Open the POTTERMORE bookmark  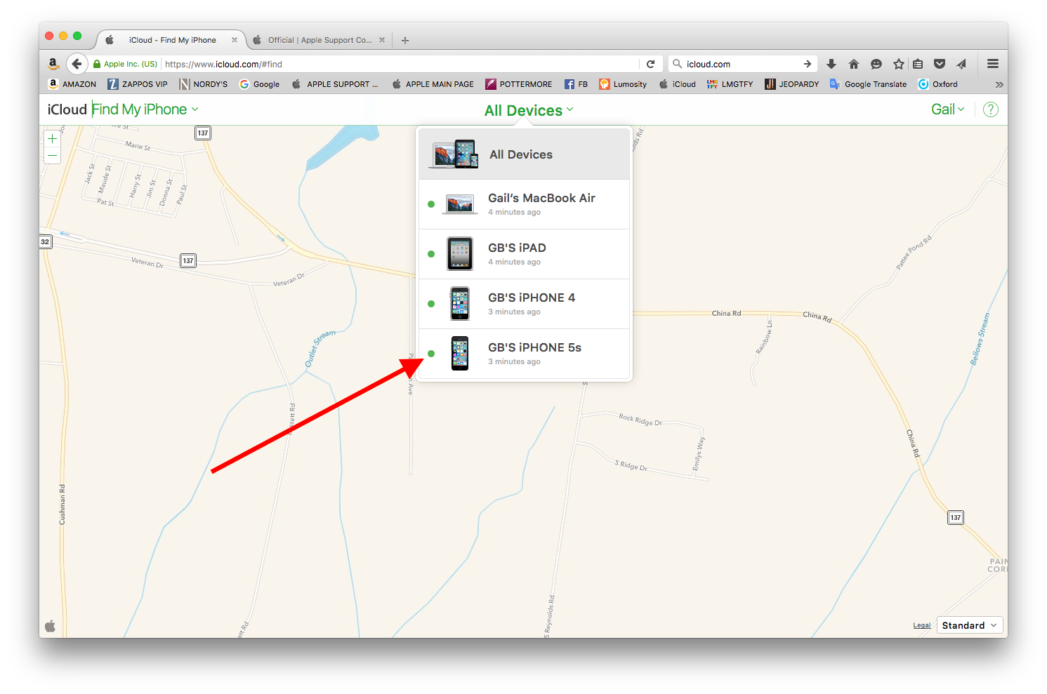pos(519,84)
